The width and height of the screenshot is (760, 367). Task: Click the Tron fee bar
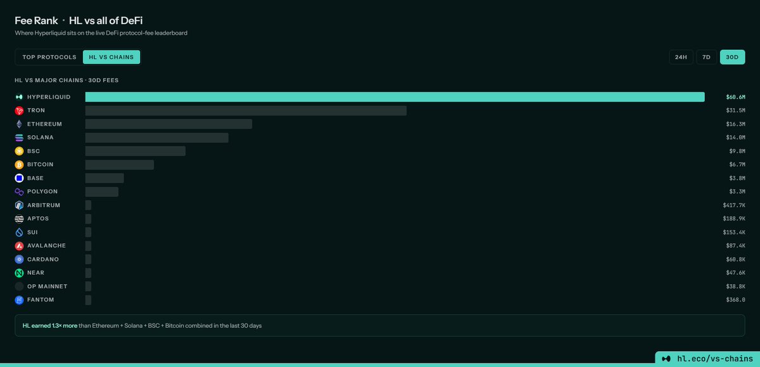click(x=246, y=111)
